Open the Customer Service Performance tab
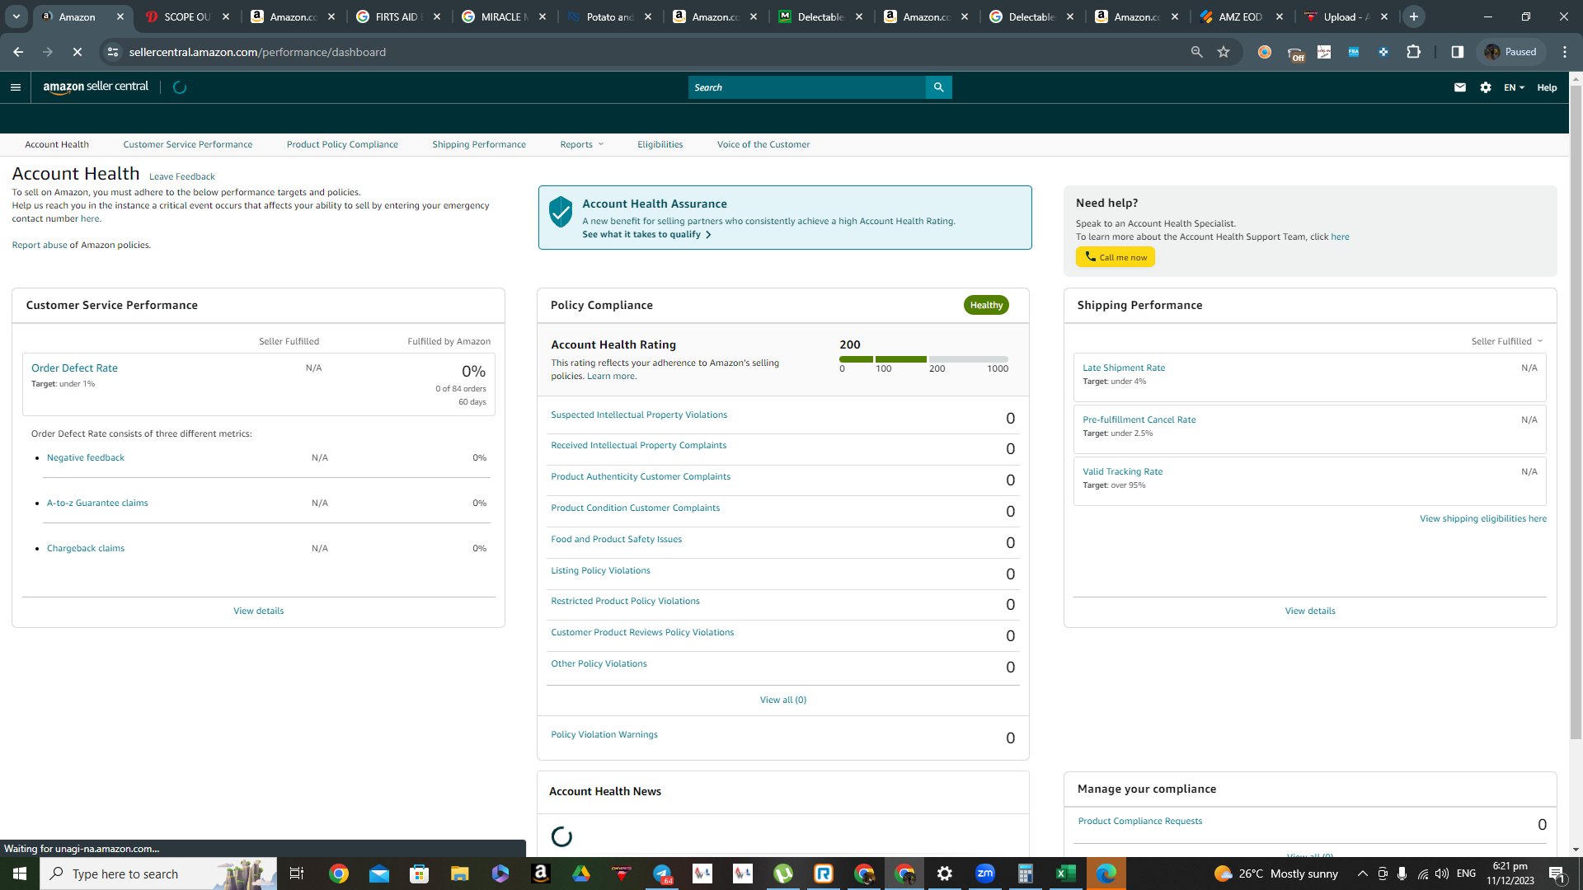1583x890 pixels. click(x=188, y=144)
